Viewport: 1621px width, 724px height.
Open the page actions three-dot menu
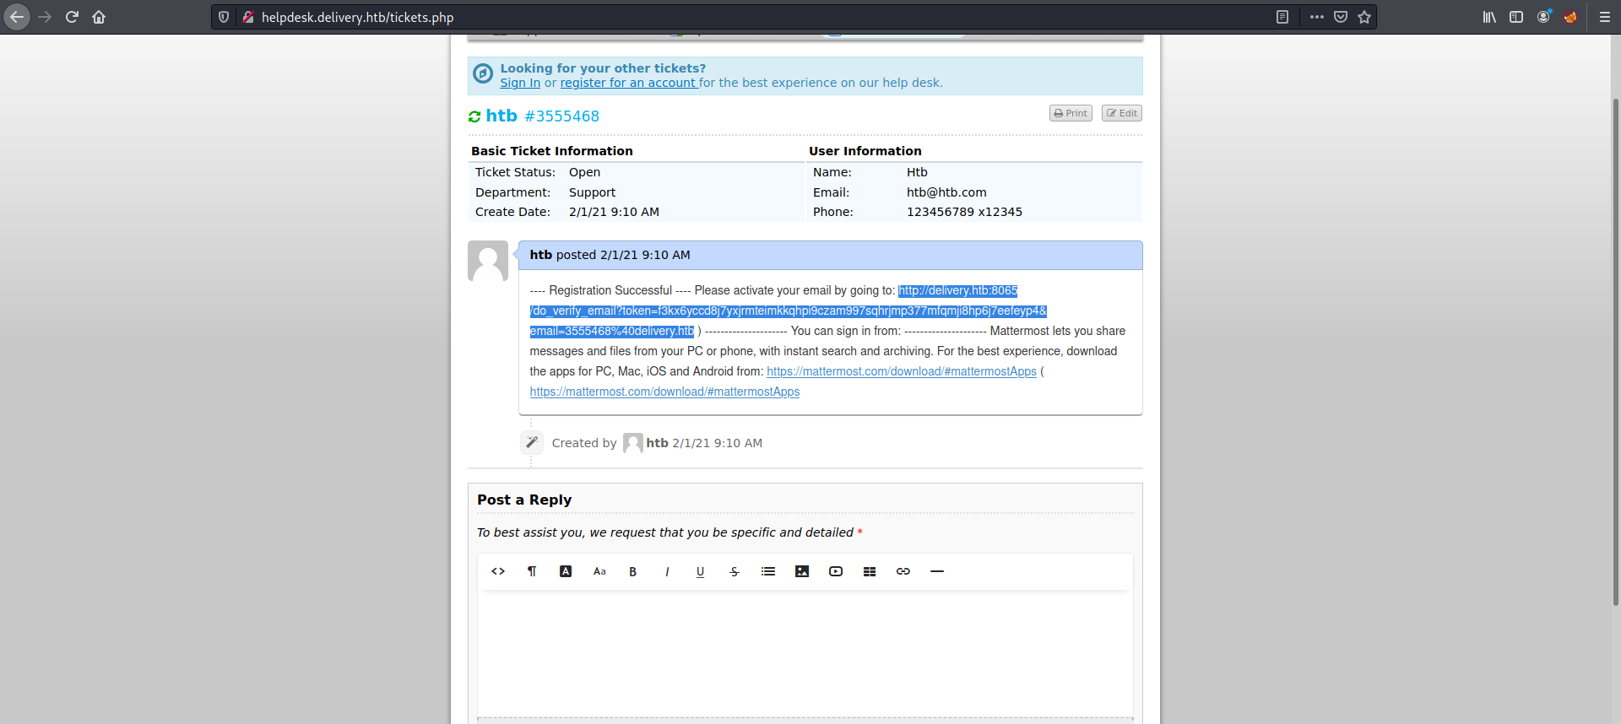click(x=1317, y=17)
